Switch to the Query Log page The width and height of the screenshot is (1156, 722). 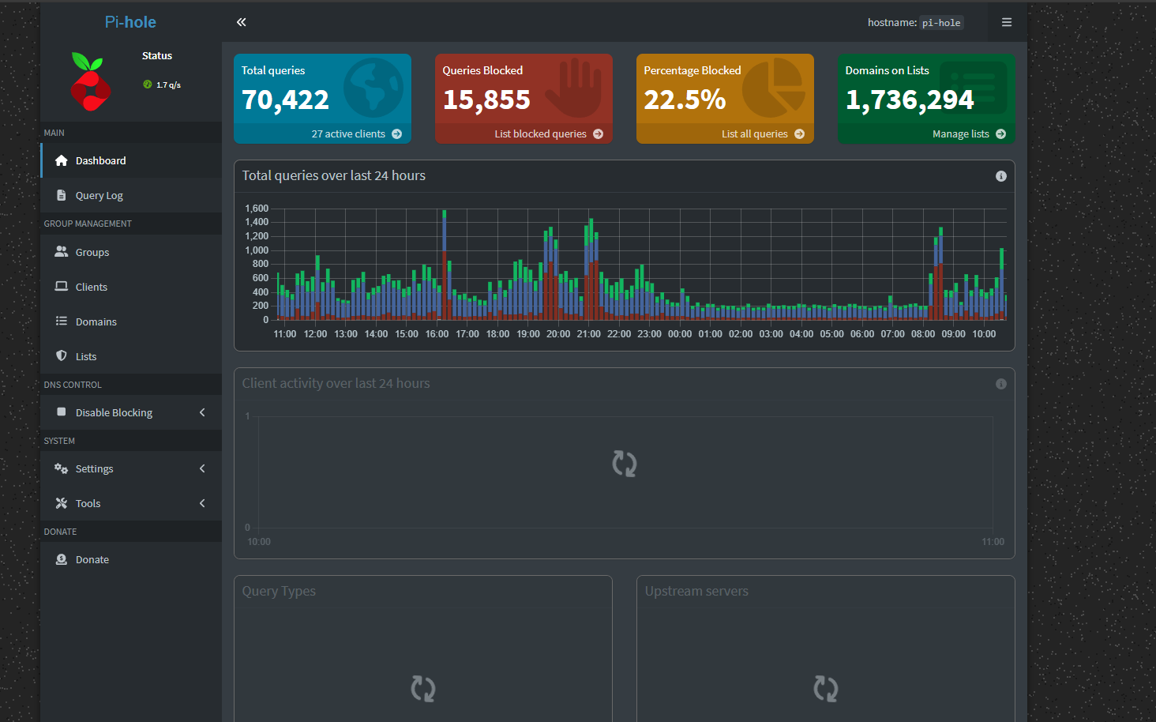coord(99,194)
